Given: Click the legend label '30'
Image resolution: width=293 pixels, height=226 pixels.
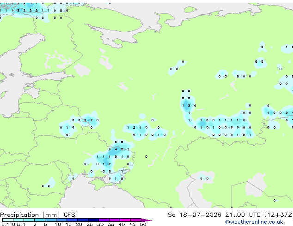Looking at the screenshot, I should [x=100, y=224].
